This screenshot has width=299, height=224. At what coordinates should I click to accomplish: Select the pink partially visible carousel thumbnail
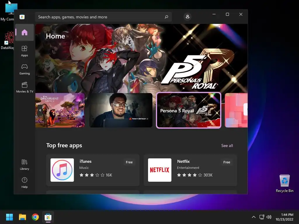click(x=236, y=110)
